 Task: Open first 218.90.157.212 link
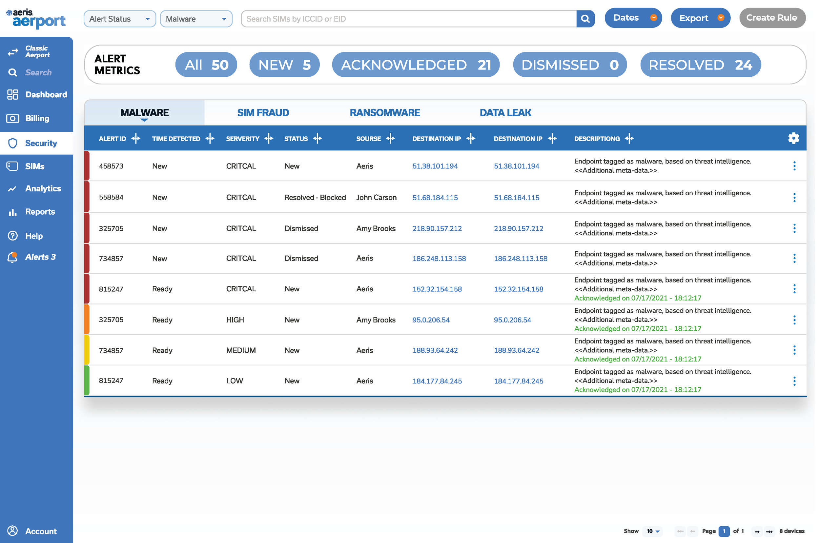click(x=437, y=228)
